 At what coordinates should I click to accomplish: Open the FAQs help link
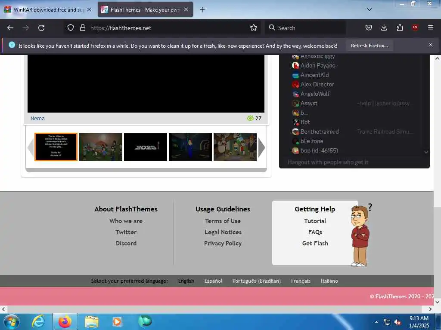(315, 232)
